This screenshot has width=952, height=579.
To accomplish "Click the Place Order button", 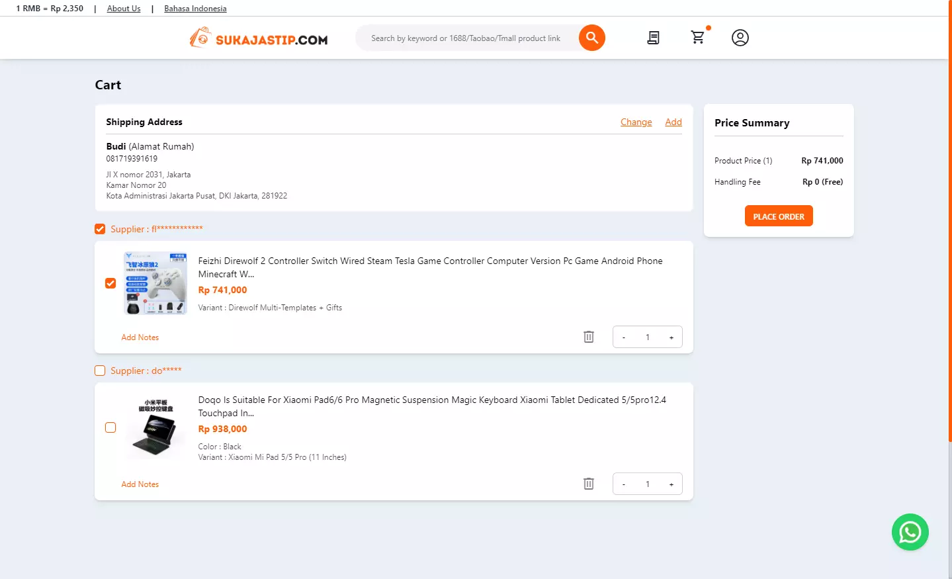I will point(779,216).
